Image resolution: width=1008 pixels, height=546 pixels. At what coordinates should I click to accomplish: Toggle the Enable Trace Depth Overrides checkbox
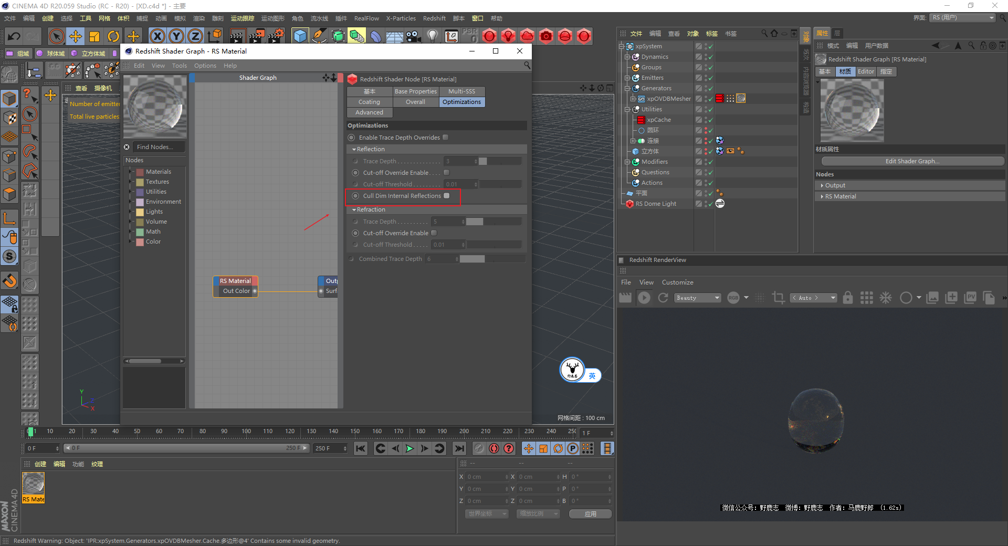click(446, 138)
